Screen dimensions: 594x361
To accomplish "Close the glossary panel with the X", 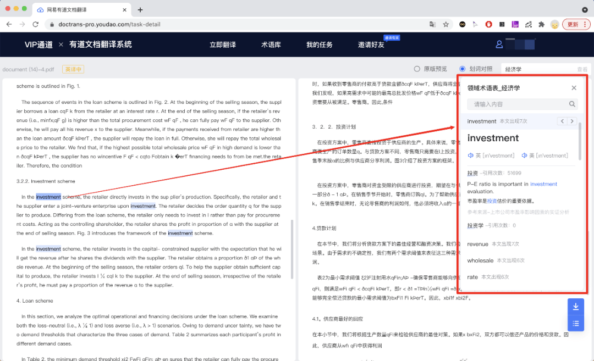I will [574, 88].
